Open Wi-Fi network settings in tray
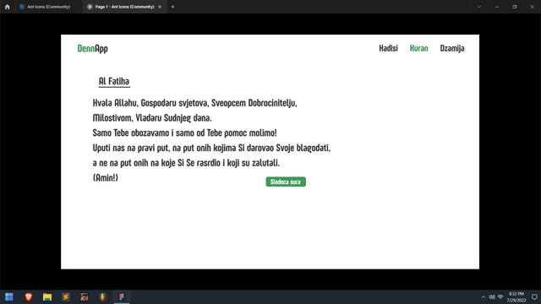Image resolution: width=541 pixels, height=304 pixels. [x=500, y=297]
